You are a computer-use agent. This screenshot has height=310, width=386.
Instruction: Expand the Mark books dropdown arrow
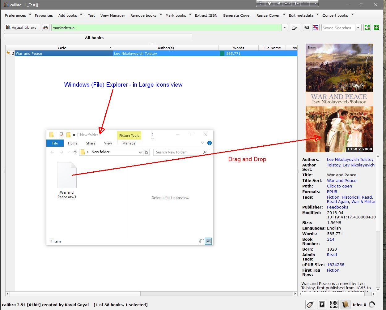[190, 15]
